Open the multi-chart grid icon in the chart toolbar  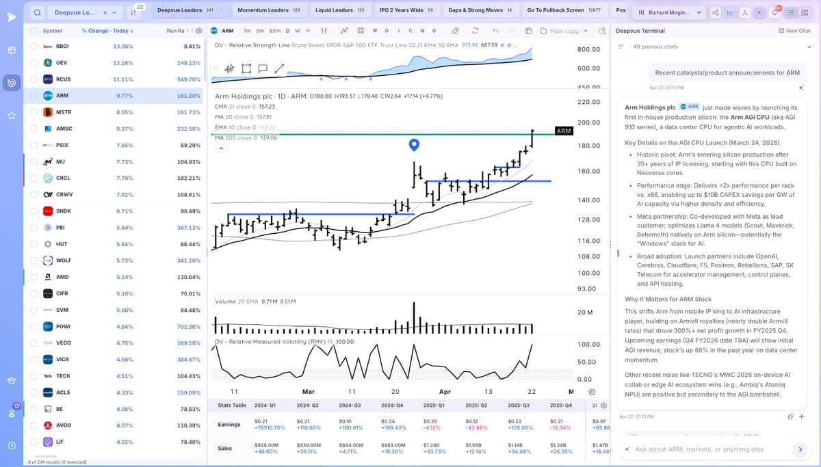coord(361,31)
